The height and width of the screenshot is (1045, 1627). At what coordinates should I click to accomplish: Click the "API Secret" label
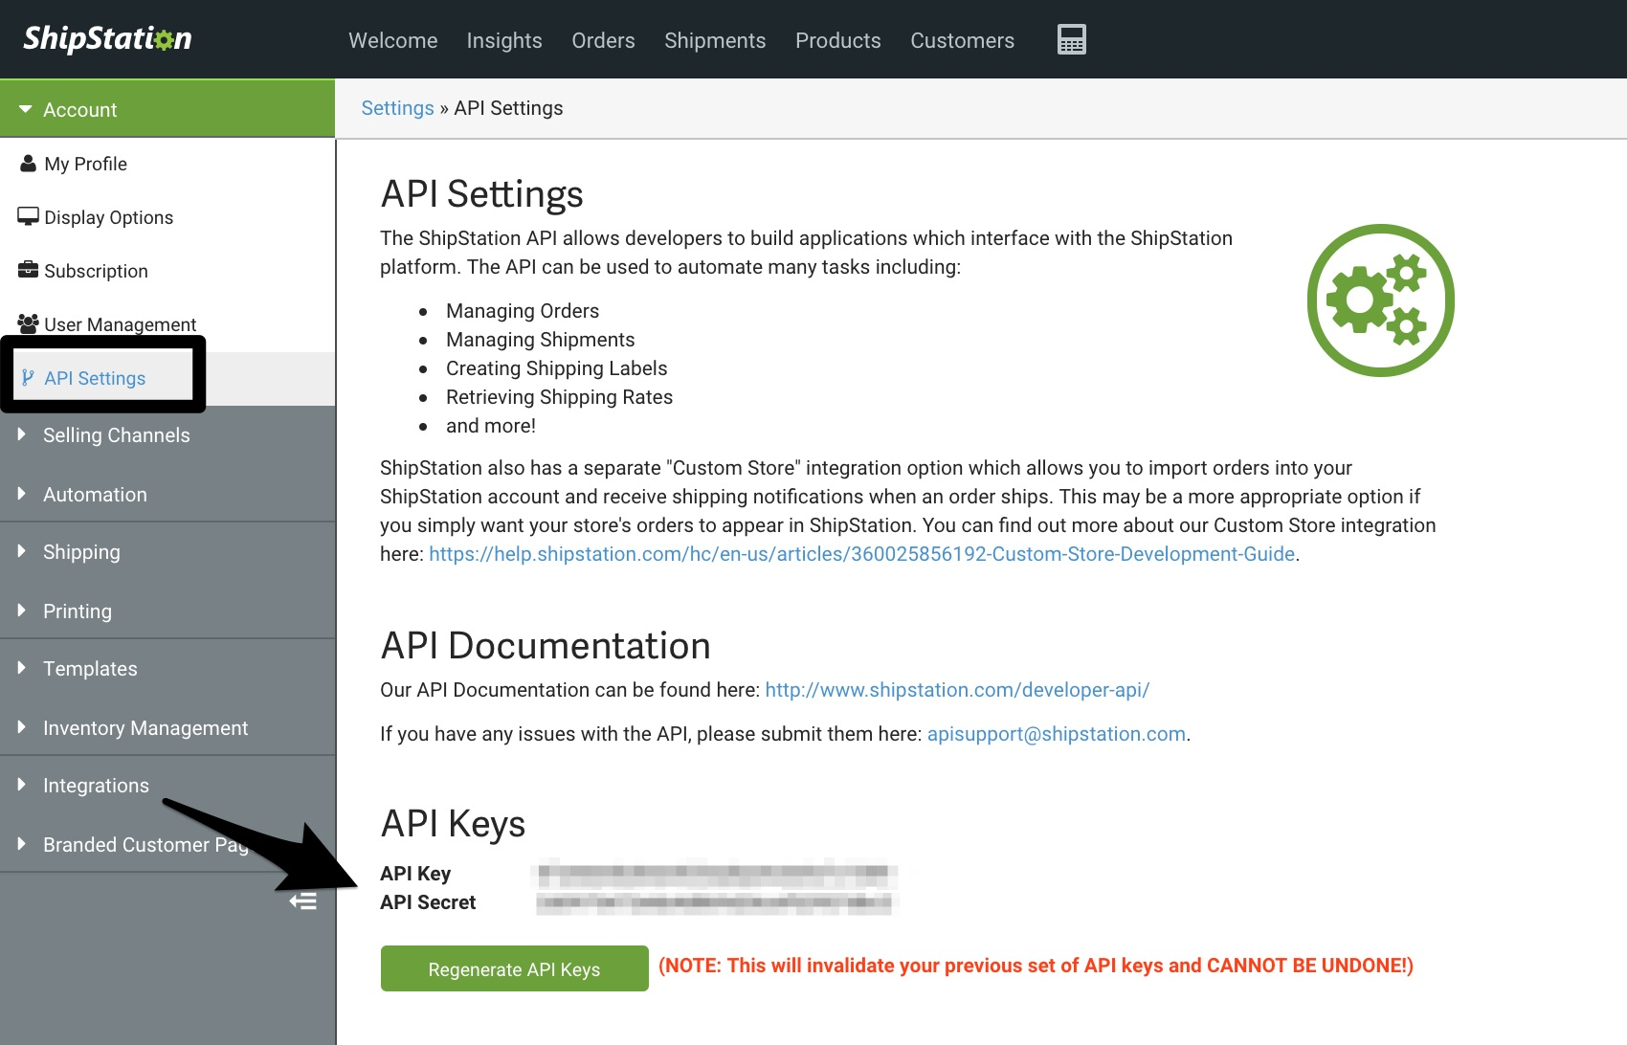click(x=428, y=902)
